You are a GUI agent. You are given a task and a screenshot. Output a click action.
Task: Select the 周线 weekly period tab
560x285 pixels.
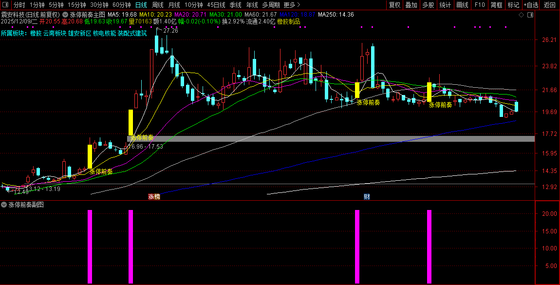tap(158, 5)
